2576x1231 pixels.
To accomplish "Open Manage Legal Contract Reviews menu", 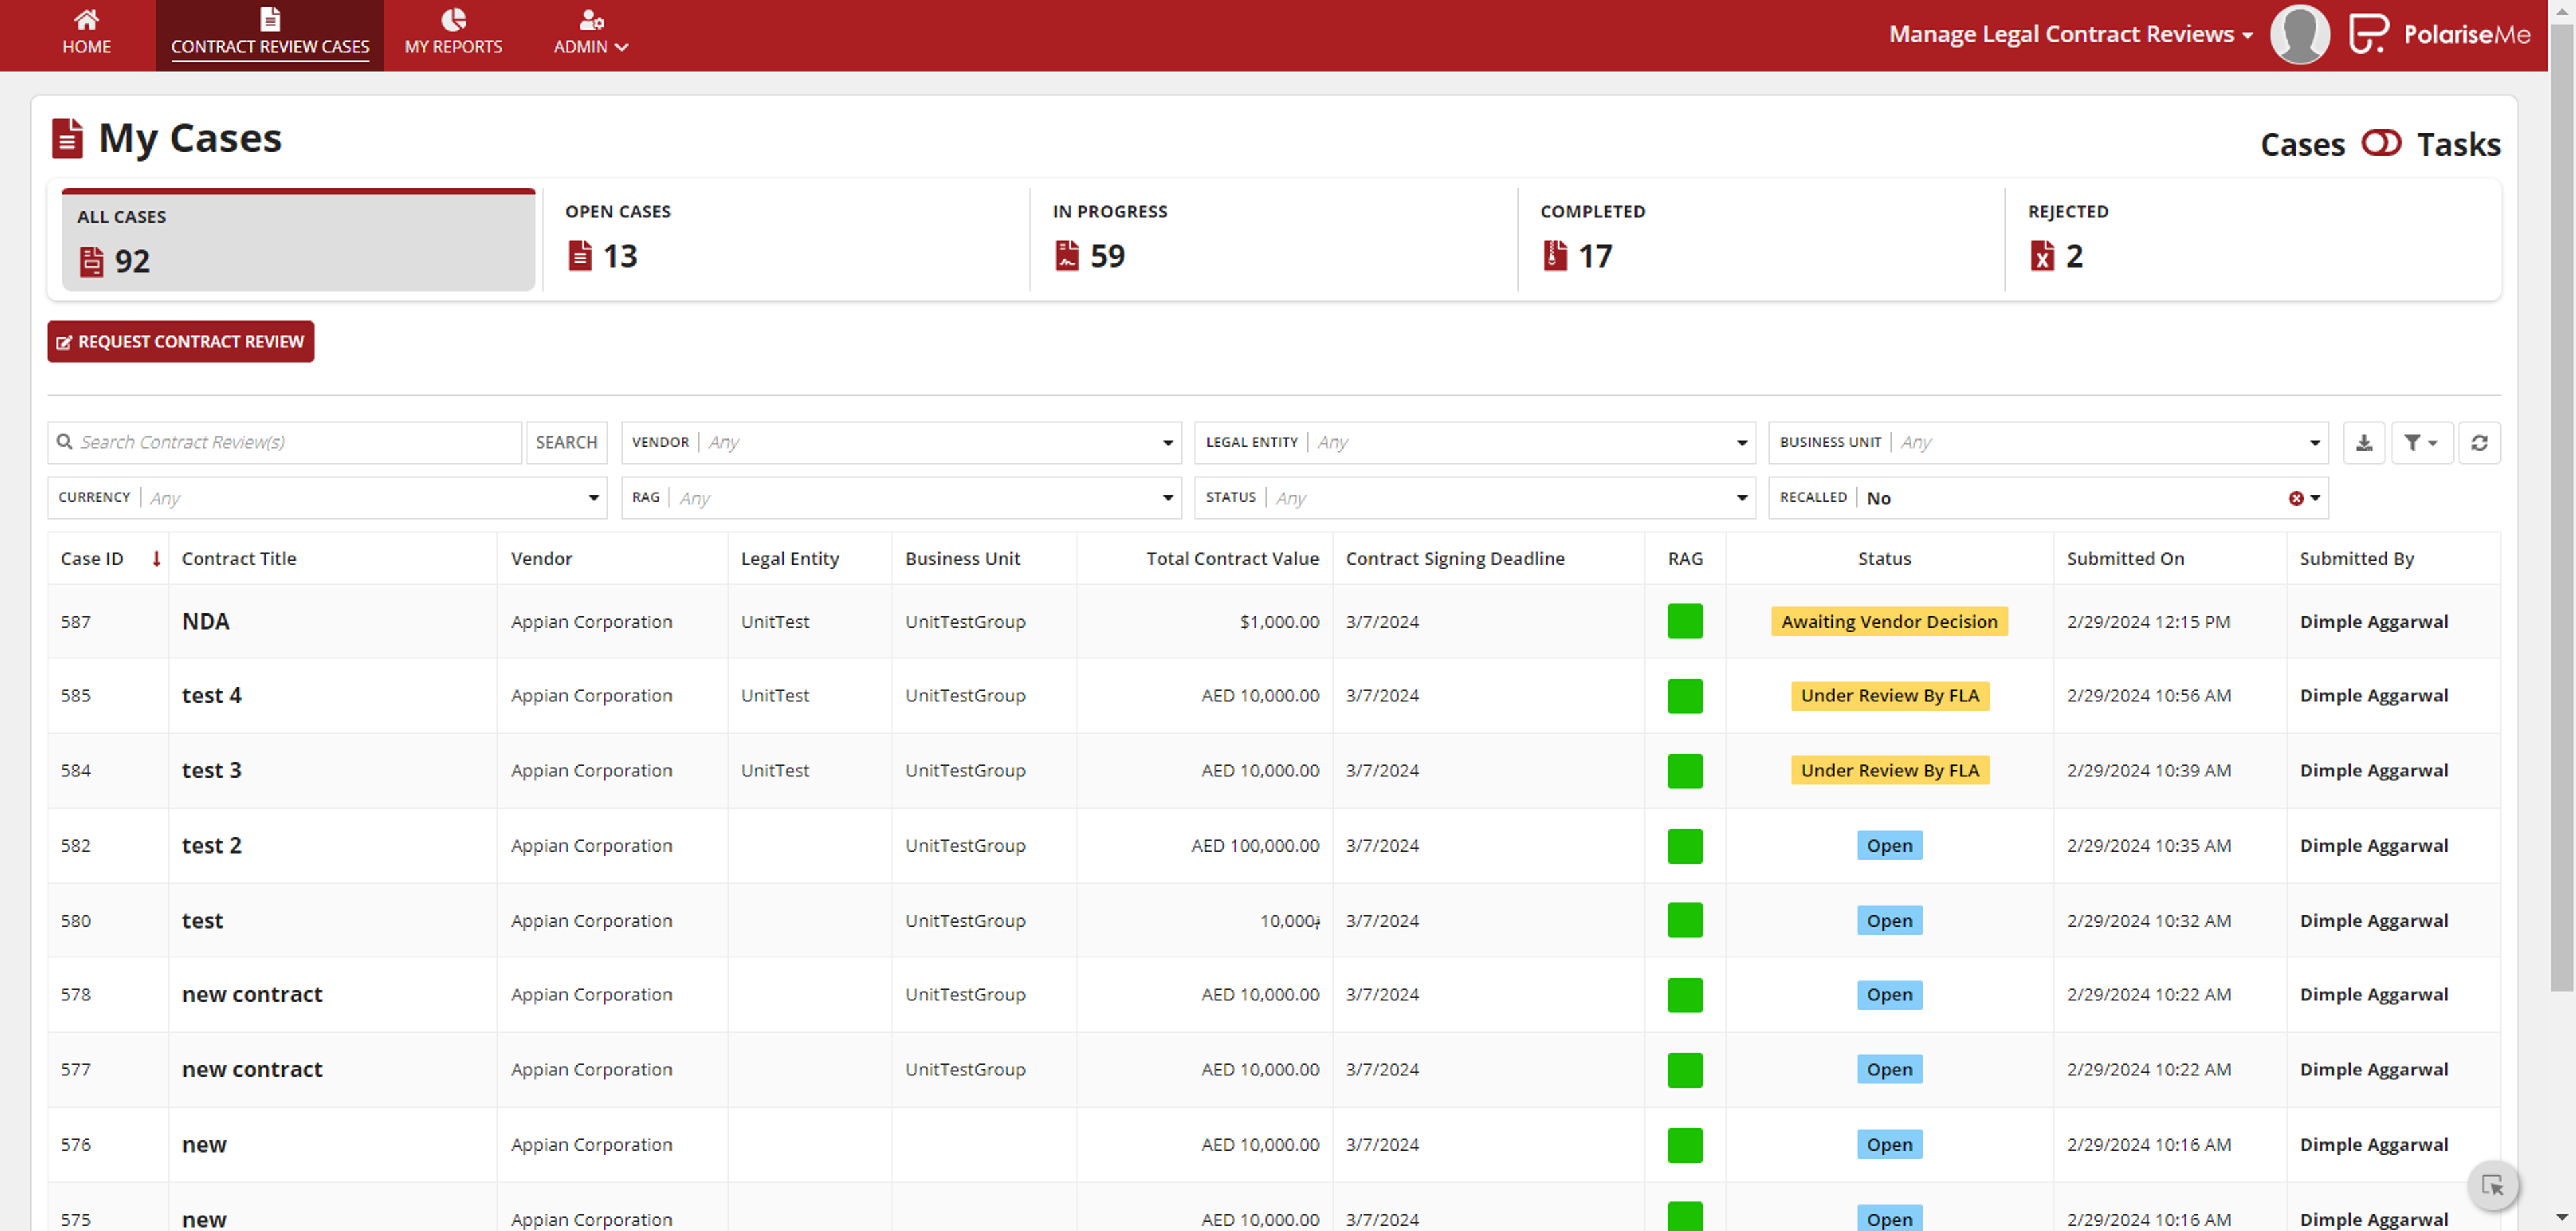I will pos(2071,34).
